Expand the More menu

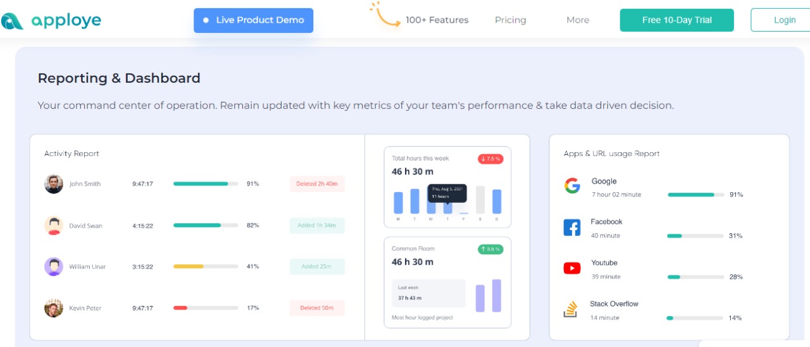tap(578, 20)
